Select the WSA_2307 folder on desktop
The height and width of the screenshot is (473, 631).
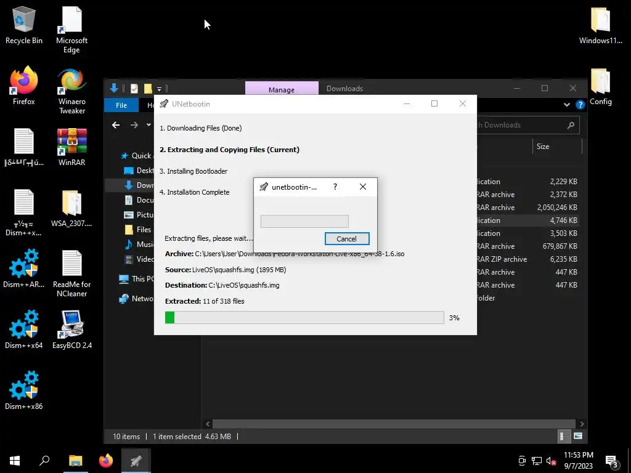(x=71, y=208)
